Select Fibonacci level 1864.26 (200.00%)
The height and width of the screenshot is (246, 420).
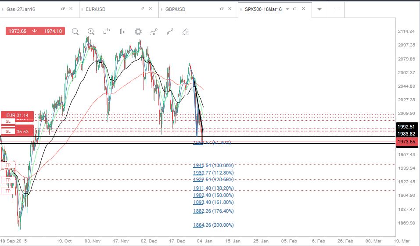click(213, 225)
